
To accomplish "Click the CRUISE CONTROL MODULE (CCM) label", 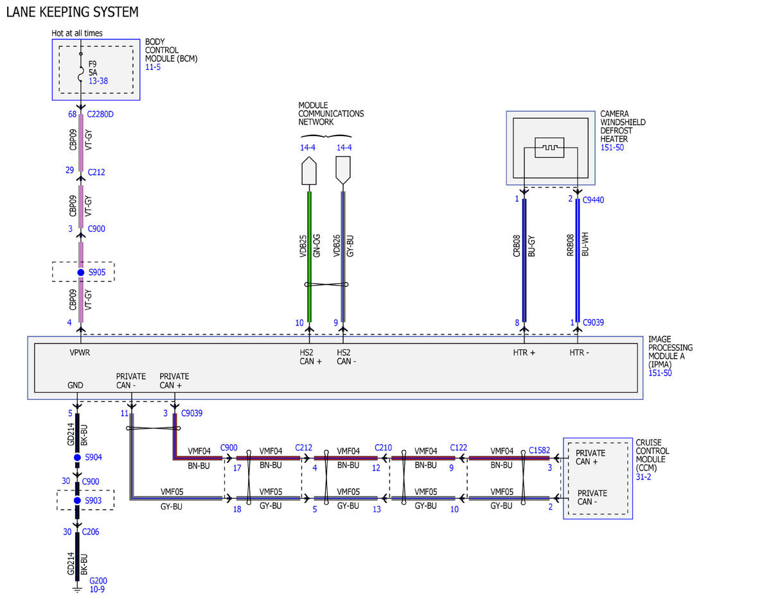I will (x=653, y=455).
